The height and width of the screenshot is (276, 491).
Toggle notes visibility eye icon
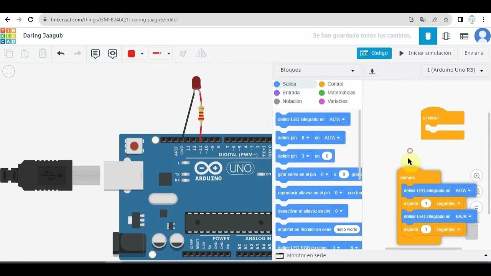click(112, 54)
